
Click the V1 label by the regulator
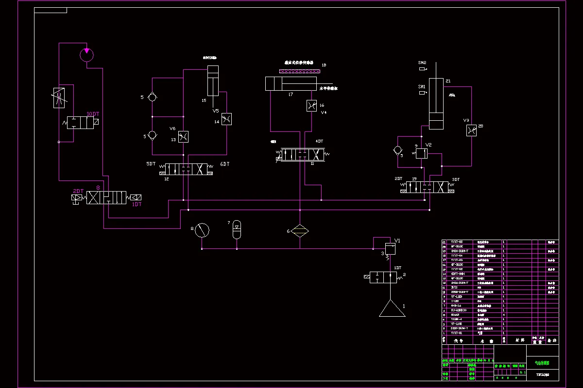click(x=397, y=241)
